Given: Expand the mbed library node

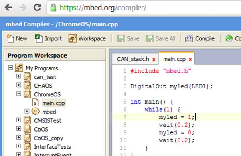Looking at the screenshot, I should [x=27, y=111].
